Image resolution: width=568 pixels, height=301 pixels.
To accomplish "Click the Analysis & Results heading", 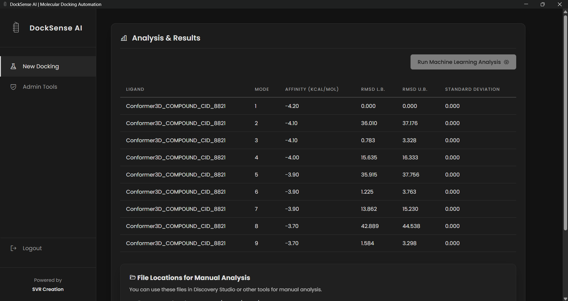I will (x=166, y=38).
